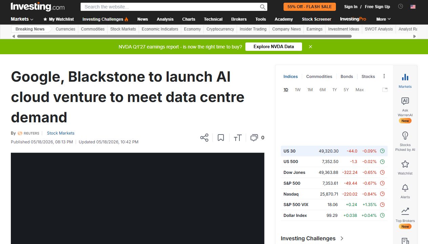428x244 pixels.
Task: Click the clock icon in S&P 500 row
Action: coord(382,183)
